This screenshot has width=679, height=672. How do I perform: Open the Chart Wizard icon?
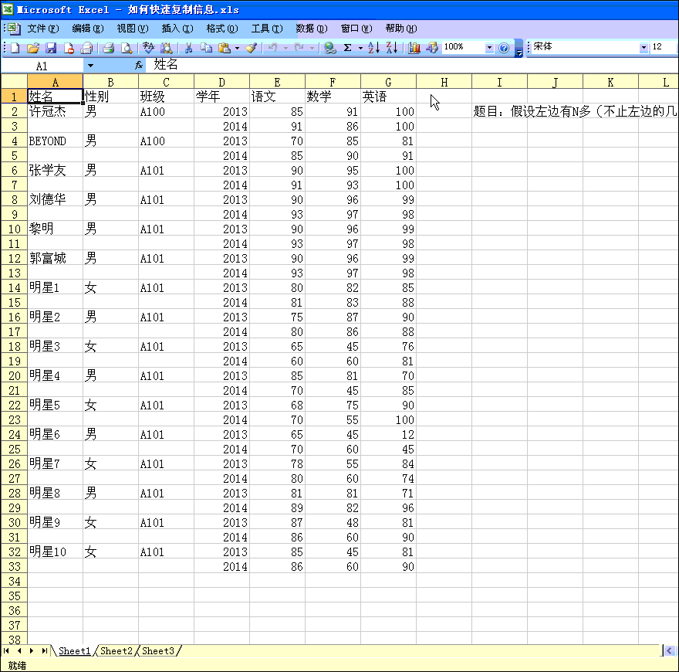click(x=414, y=48)
